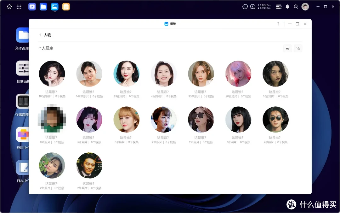Open the Album app icon in the taskbar
This screenshot has height=213, width=340.
point(54,6)
